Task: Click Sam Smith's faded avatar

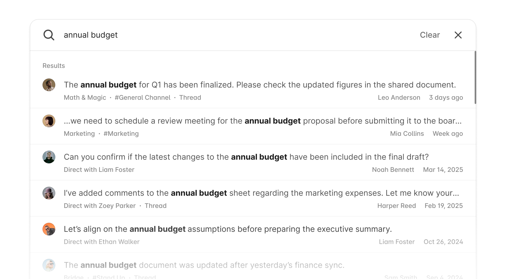Action: 49,265
